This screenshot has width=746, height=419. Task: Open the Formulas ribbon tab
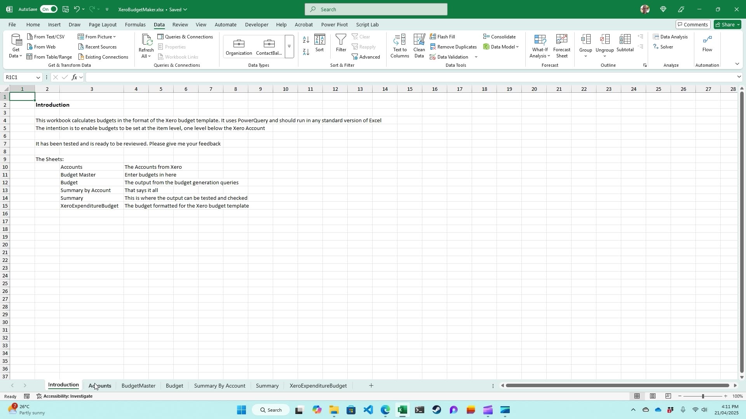[x=135, y=24]
